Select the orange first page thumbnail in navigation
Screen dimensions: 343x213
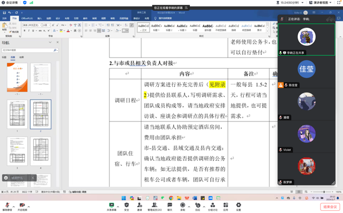pyautogui.click(x=17, y=77)
